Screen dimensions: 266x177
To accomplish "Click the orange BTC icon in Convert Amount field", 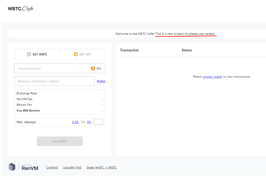I will point(93,68).
